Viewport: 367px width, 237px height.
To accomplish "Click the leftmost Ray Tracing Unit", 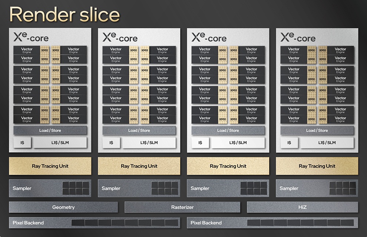I will click(50, 166).
